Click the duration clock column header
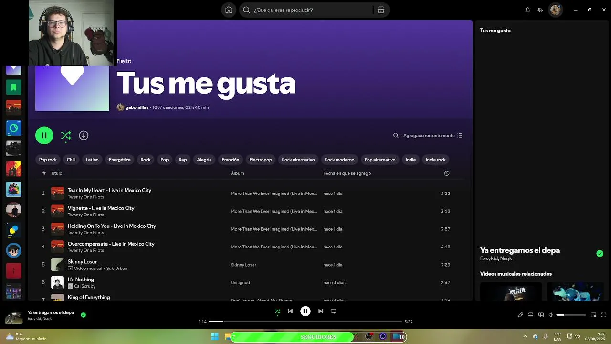This screenshot has width=611, height=344. pyautogui.click(x=447, y=173)
